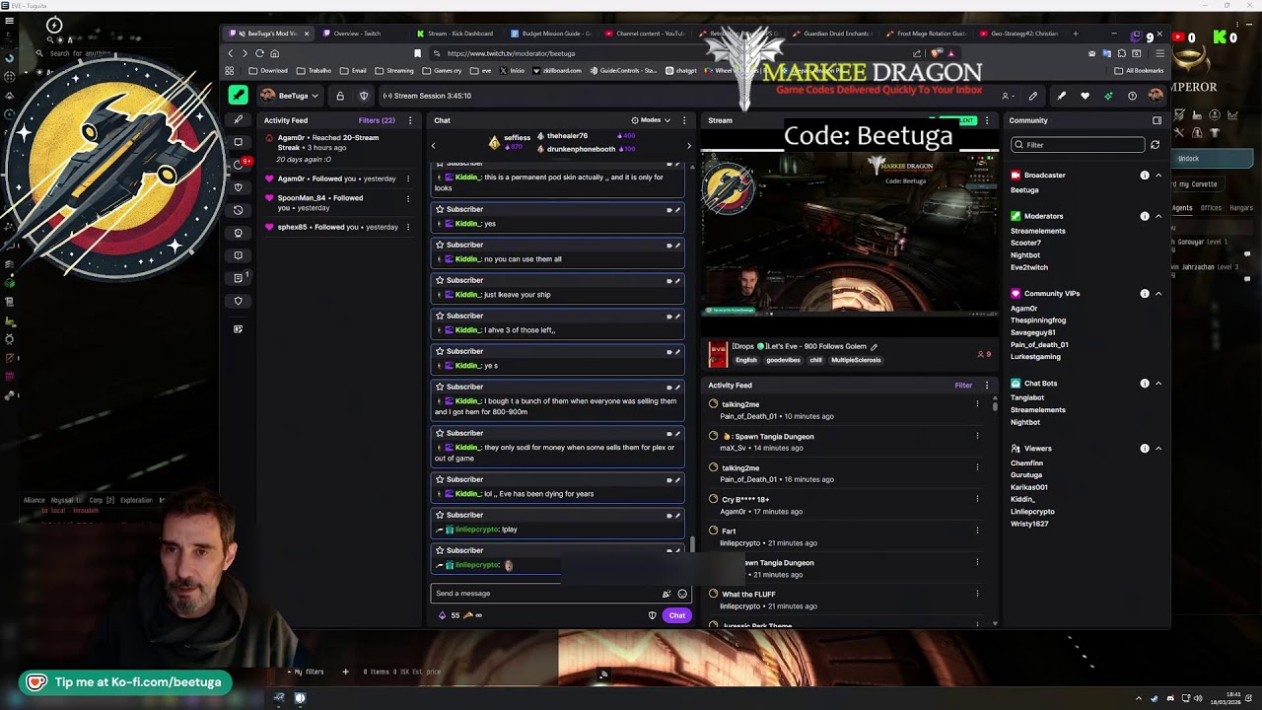Click the goodvibes stream tag
1262x710 pixels.
coord(783,360)
